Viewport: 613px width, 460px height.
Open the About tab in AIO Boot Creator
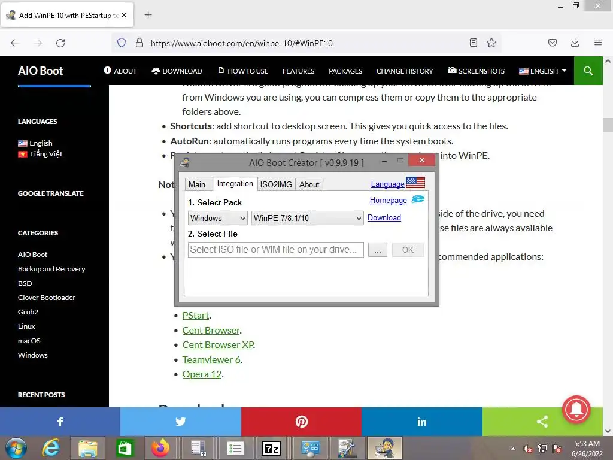pyautogui.click(x=309, y=184)
